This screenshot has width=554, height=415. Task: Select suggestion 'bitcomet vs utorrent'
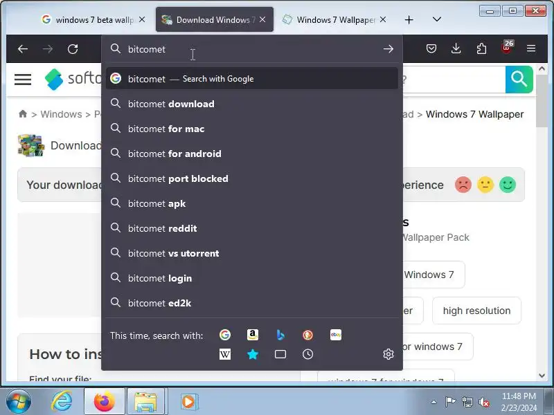click(x=252, y=253)
